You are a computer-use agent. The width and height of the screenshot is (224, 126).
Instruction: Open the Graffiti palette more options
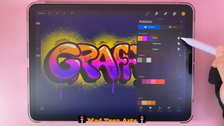[181, 34]
